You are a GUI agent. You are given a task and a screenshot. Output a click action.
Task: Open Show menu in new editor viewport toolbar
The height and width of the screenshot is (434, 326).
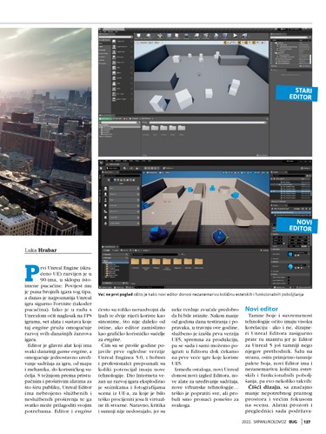click(168, 173)
